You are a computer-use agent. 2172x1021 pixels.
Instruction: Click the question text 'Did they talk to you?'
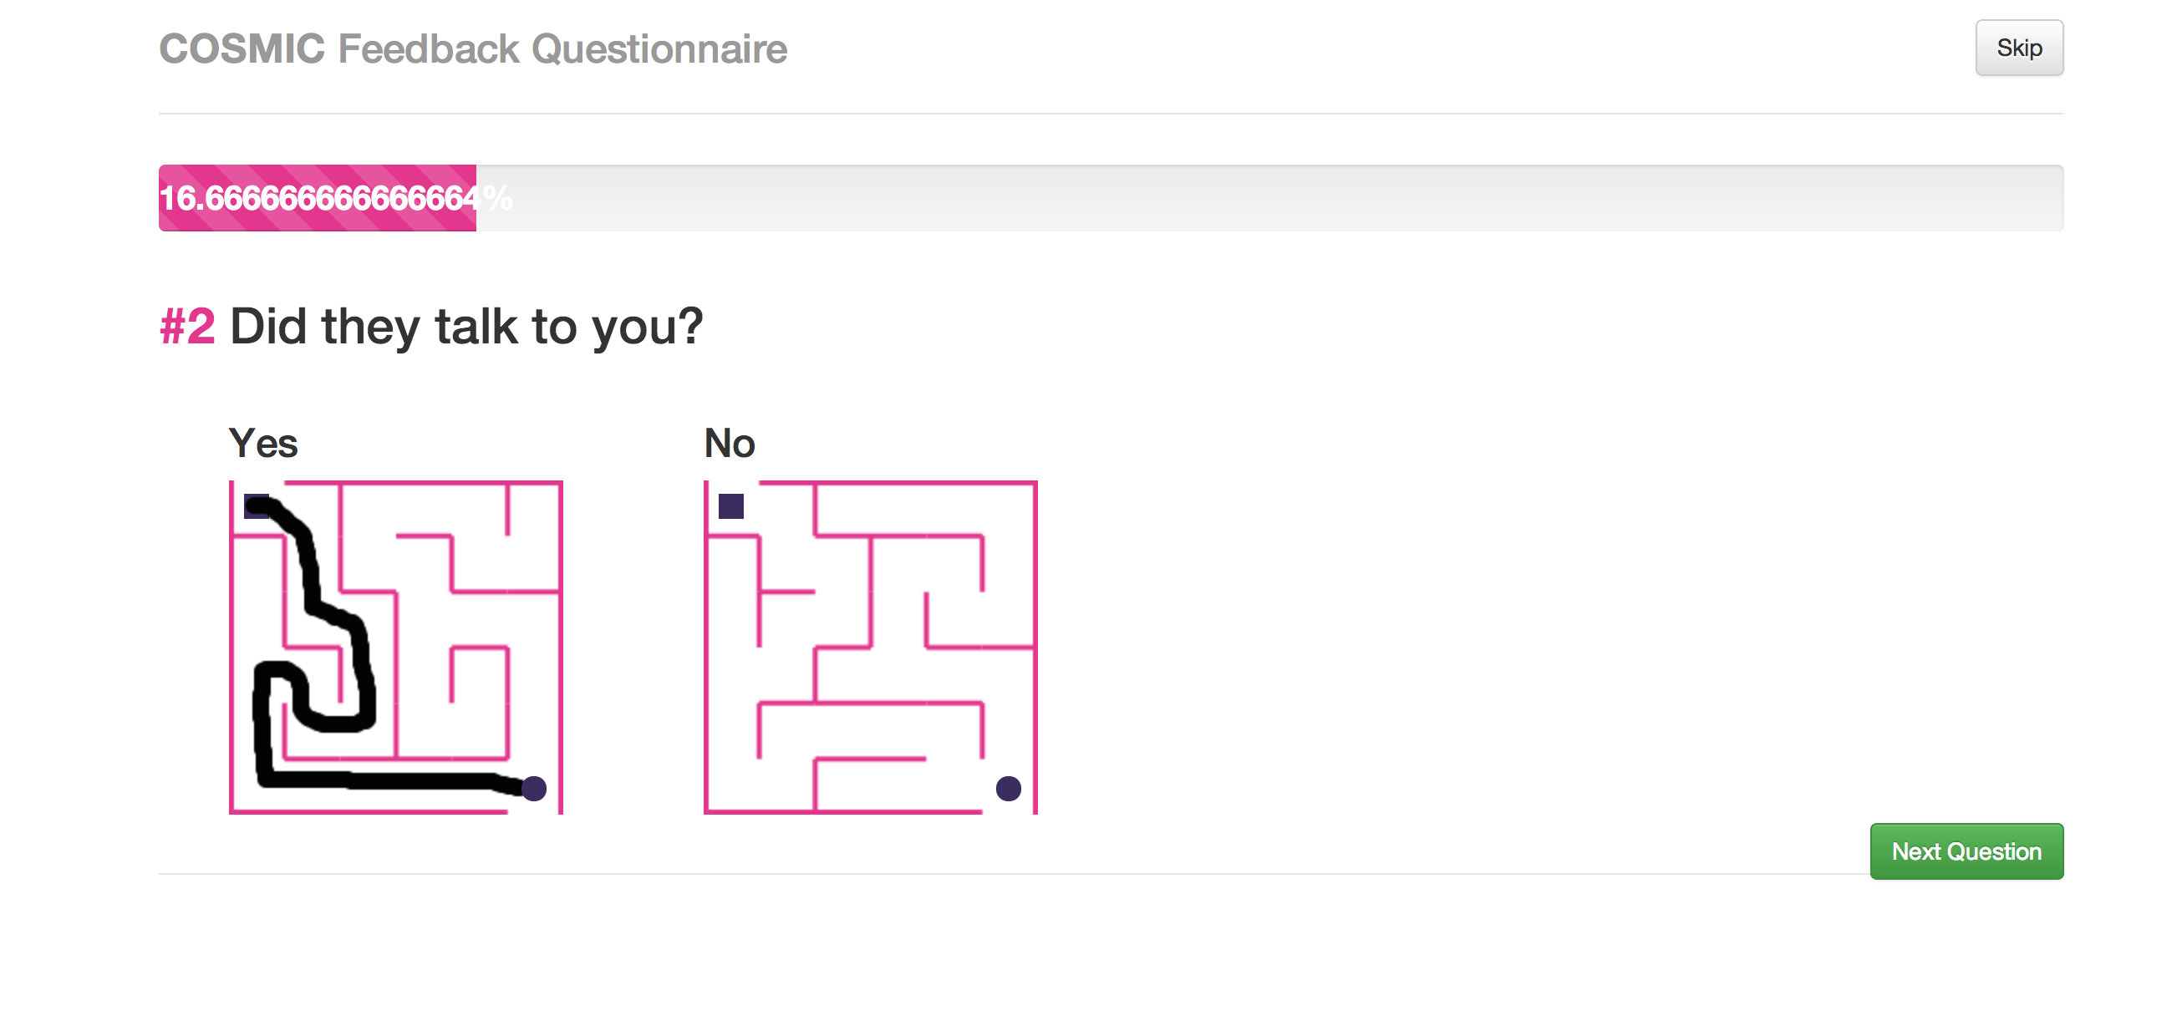click(x=466, y=328)
